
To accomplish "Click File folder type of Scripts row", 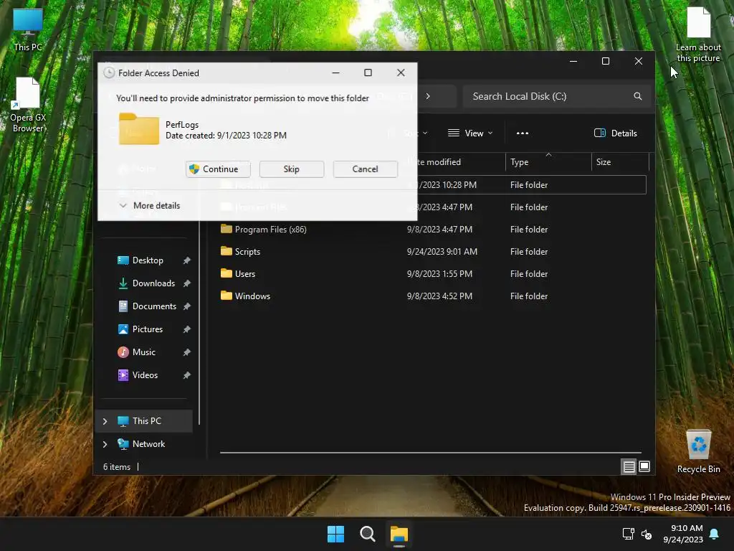I will (529, 252).
